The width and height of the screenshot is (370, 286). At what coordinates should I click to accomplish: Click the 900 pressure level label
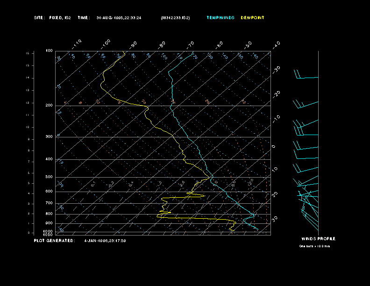tap(49, 223)
